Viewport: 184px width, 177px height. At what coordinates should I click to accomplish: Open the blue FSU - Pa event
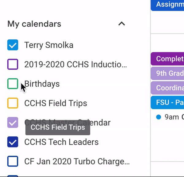click(x=167, y=102)
